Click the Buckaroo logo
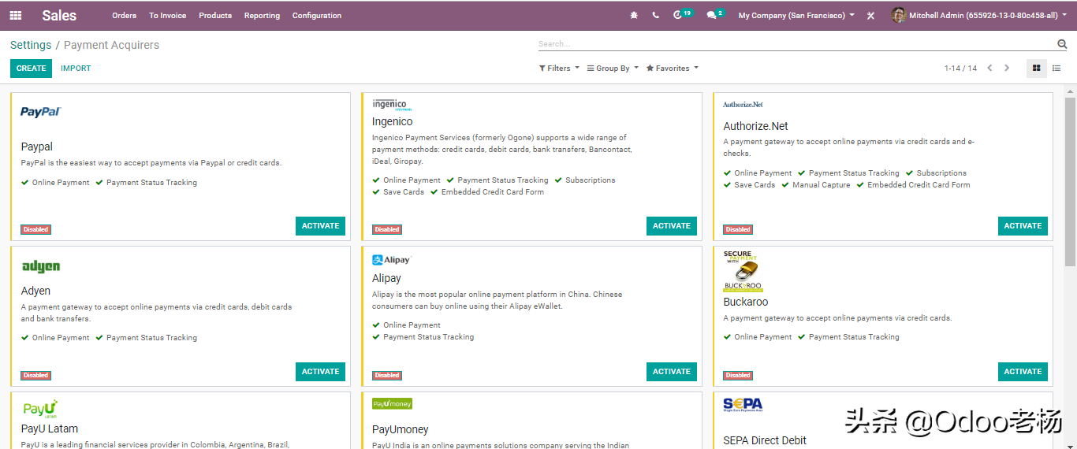The width and height of the screenshot is (1077, 449). pyautogui.click(x=743, y=271)
